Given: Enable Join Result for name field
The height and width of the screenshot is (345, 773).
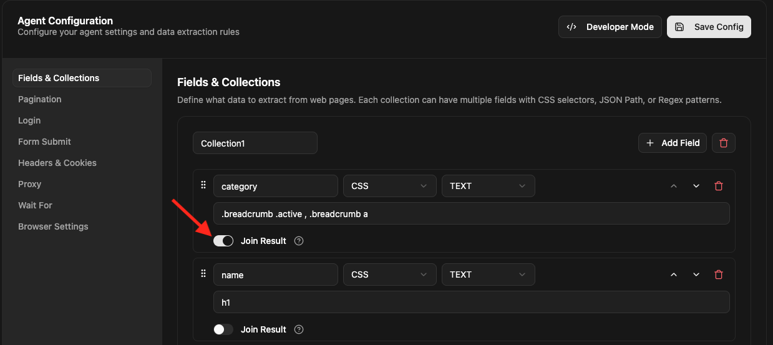Looking at the screenshot, I should coord(223,329).
